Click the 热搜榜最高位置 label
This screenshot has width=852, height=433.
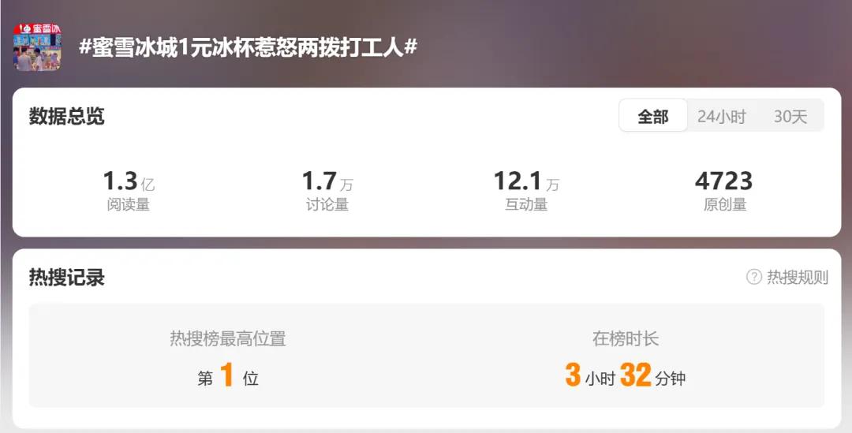(228, 338)
